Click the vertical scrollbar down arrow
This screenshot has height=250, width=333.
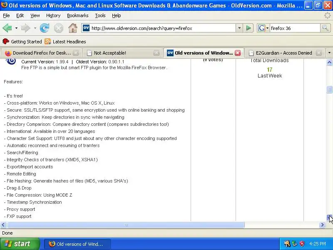click(329, 217)
